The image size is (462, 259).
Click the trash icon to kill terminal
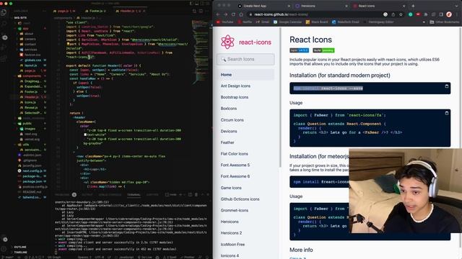point(196,195)
